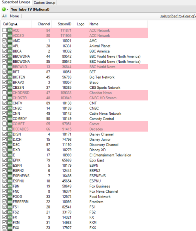Click StationID value 74796
Screen dimensions: 196x231
(67, 139)
